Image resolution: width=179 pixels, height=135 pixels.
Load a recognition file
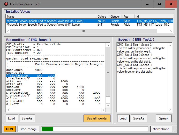coord(11,118)
